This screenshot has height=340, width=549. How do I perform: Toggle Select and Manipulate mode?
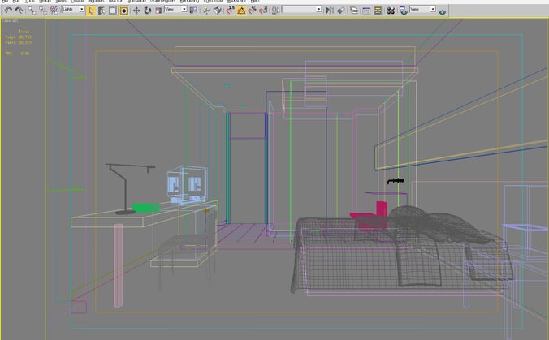(x=206, y=11)
